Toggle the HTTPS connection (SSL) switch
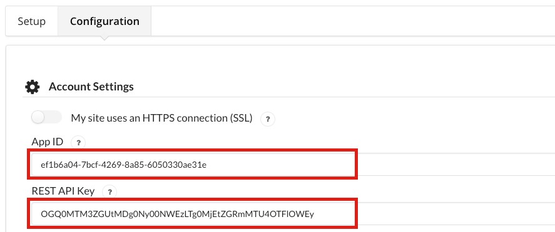Screen dimensions: 555x232 click(x=46, y=117)
